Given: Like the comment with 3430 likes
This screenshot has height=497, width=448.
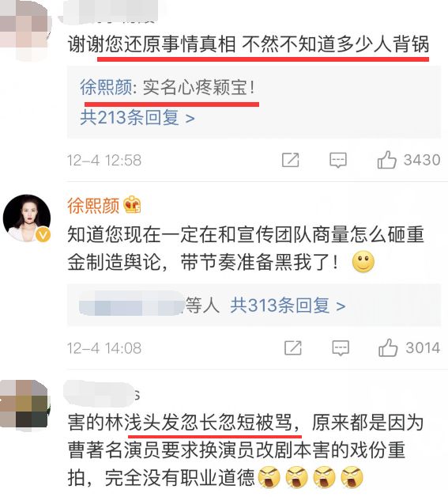Looking at the screenshot, I should point(386,159).
